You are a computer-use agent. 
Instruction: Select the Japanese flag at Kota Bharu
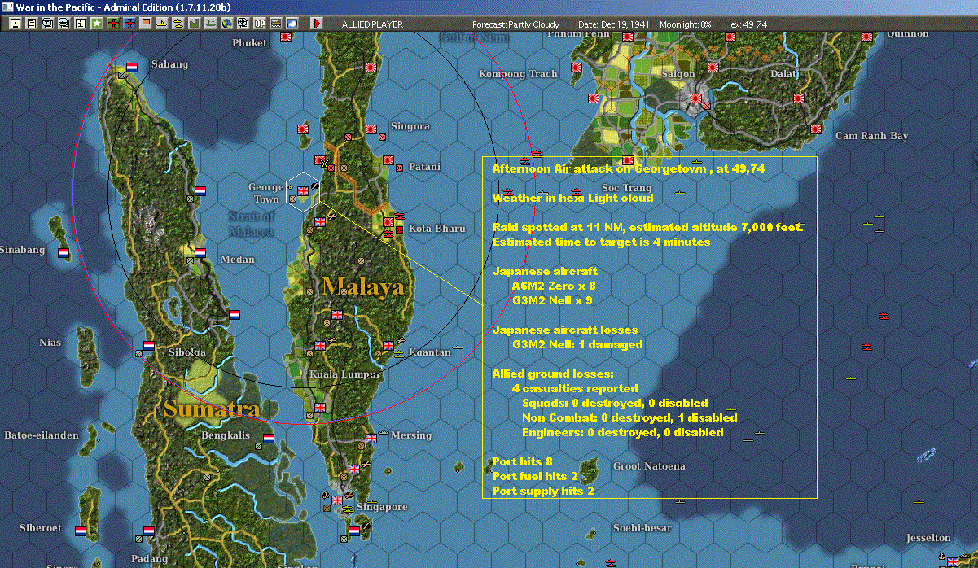click(x=388, y=221)
